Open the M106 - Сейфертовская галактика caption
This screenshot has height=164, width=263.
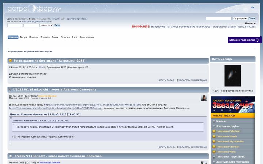pos(232,91)
